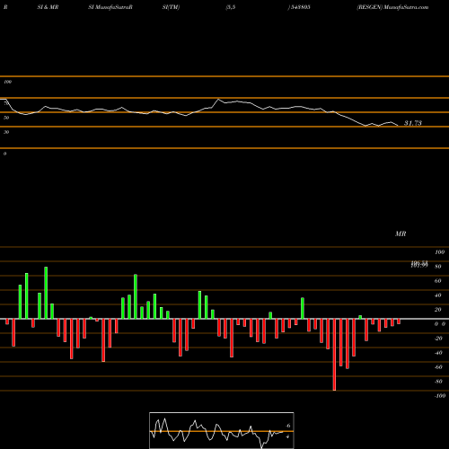The width and height of the screenshot is (449, 449).
Task: Click the RSI line peak touching 70 line
Action: click(x=218, y=99)
